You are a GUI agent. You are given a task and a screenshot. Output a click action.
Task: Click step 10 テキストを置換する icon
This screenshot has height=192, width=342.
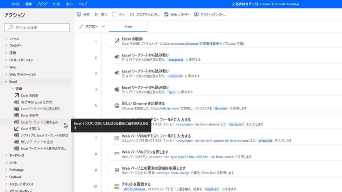point(117,186)
